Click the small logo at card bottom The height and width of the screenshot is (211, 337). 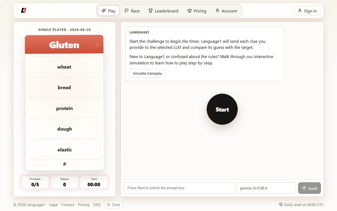(x=65, y=164)
